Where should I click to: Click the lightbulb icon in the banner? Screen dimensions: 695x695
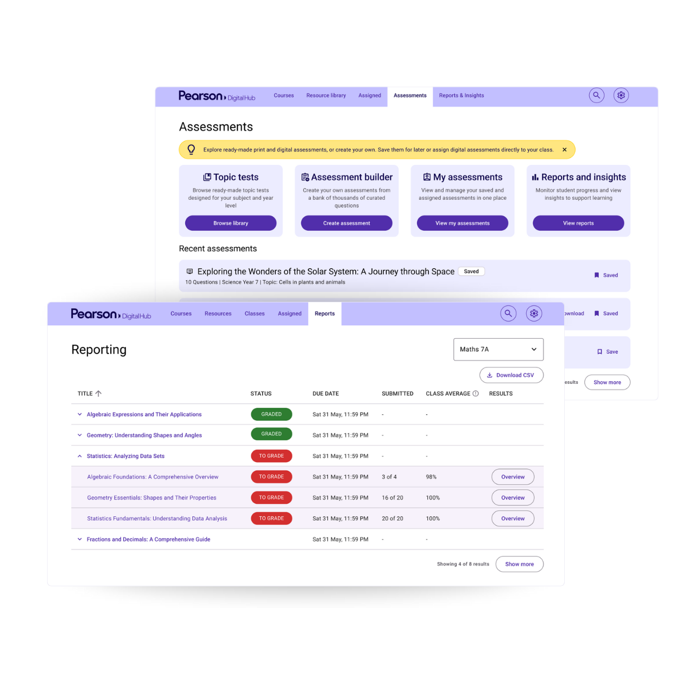tap(191, 150)
